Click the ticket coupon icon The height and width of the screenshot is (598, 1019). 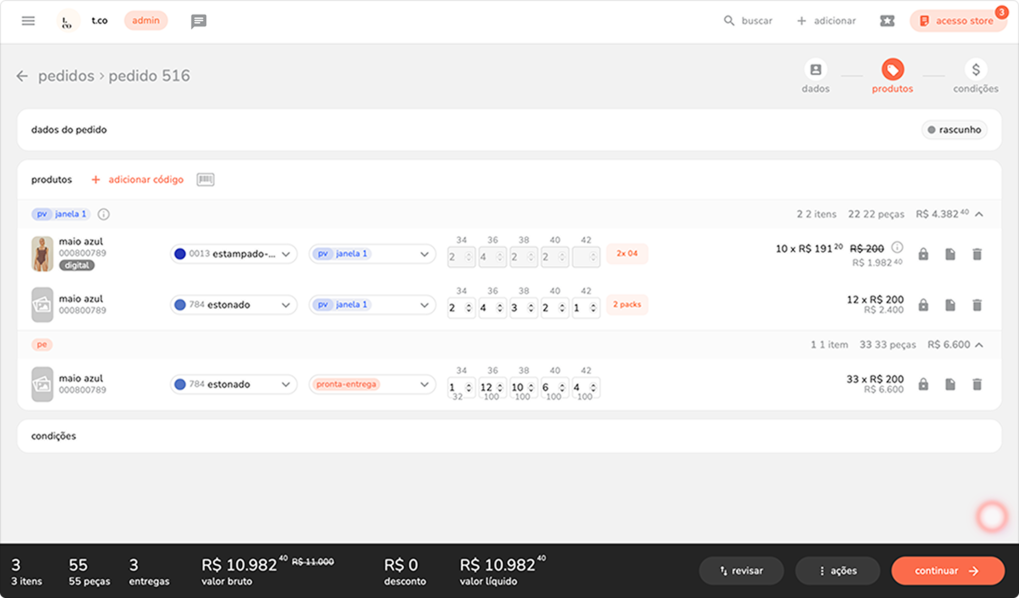pos(887,21)
